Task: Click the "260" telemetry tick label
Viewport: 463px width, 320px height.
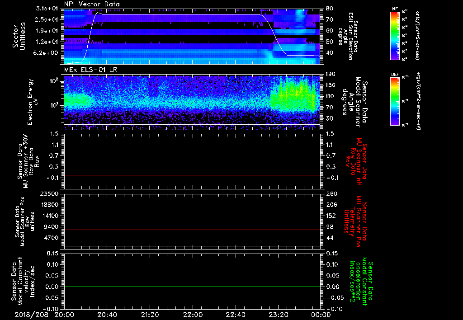Action: [x=331, y=194]
